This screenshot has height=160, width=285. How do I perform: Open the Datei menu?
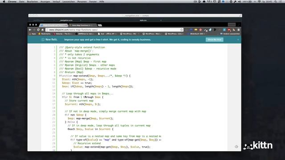pyautogui.click(x=22, y=1)
